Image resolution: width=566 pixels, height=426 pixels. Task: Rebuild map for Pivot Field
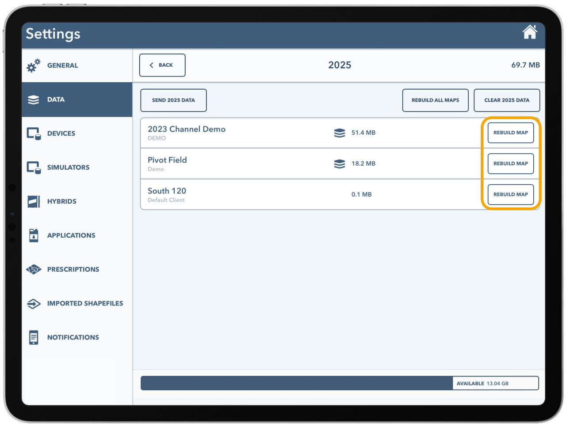(x=511, y=164)
